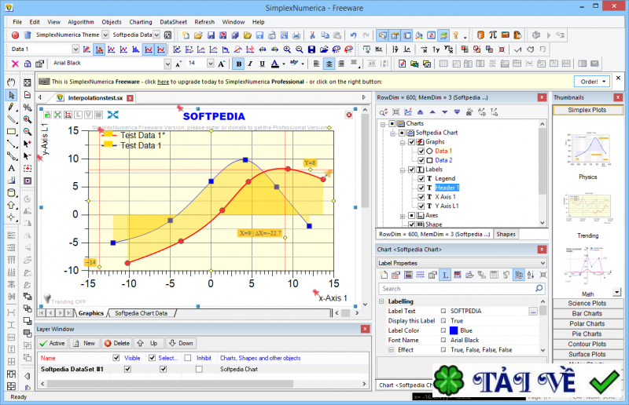Image resolution: width=629 pixels, height=405 pixels.
Task: Click the blue Label Color swatch
Action: pyautogui.click(x=454, y=330)
